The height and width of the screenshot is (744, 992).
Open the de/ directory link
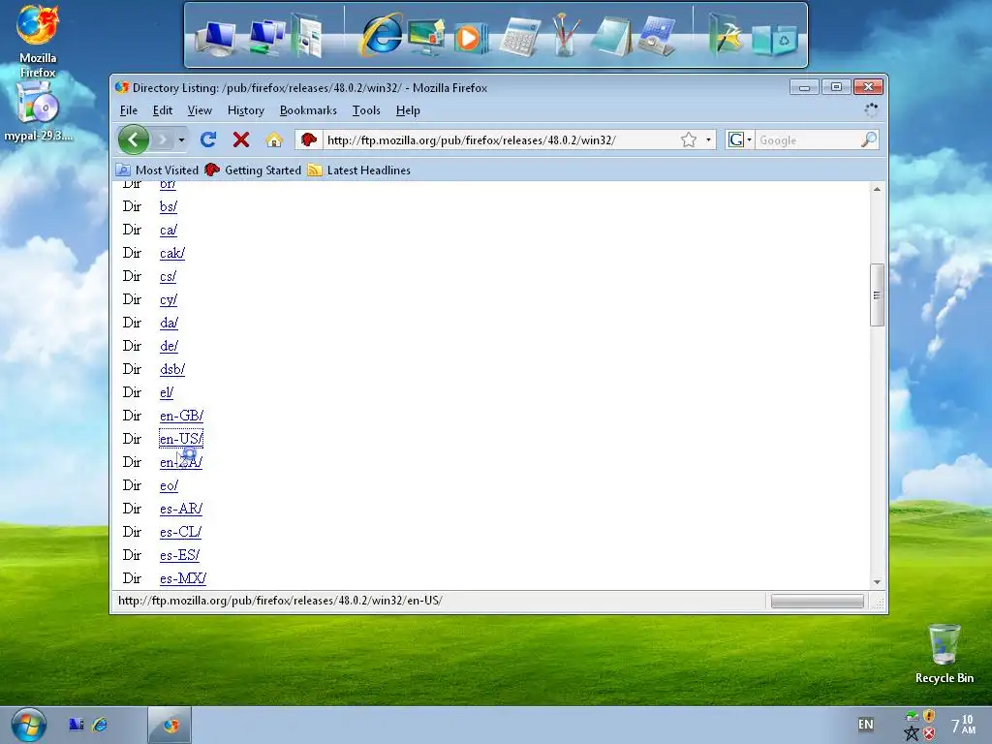[x=169, y=346]
